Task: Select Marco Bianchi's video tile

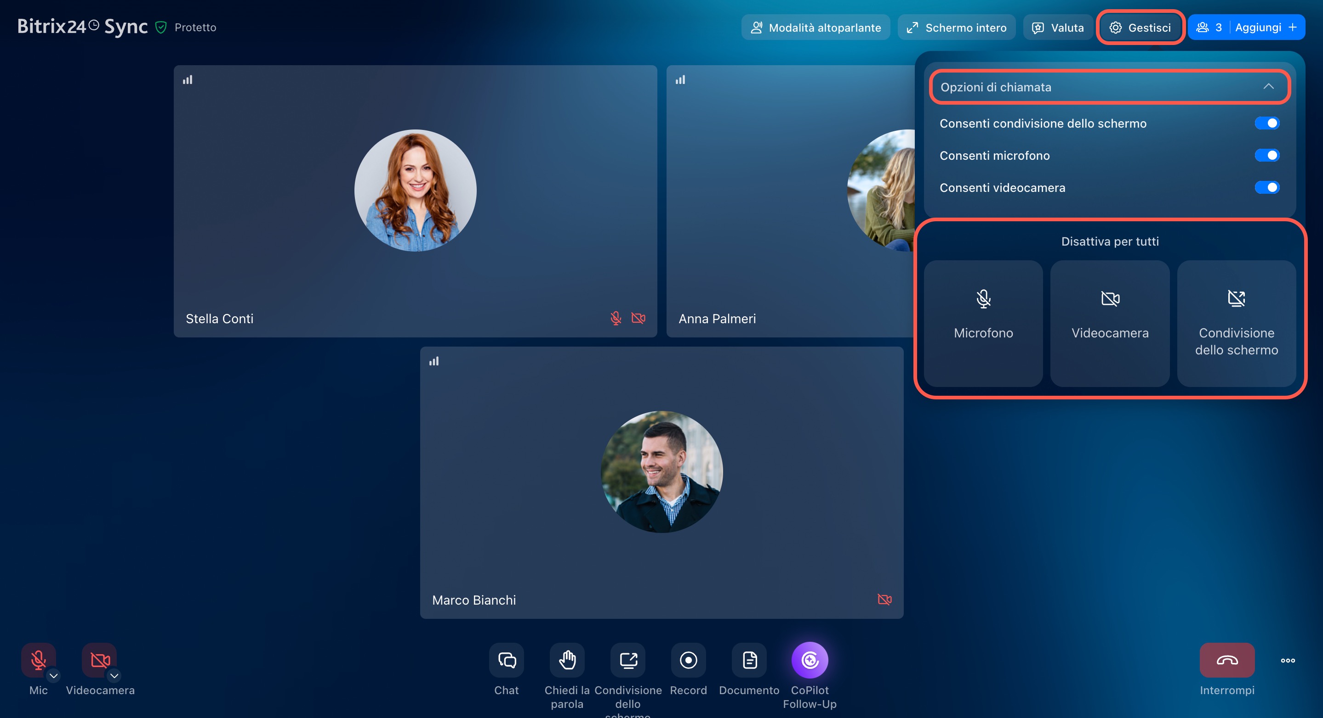Action: point(661,482)
